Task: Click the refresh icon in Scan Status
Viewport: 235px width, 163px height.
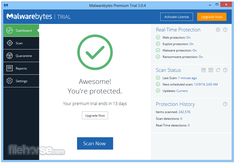Action: (218, 70)
